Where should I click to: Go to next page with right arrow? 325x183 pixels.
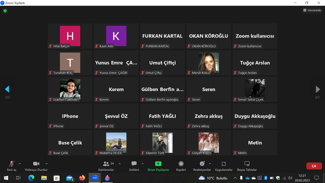[318, 89]
